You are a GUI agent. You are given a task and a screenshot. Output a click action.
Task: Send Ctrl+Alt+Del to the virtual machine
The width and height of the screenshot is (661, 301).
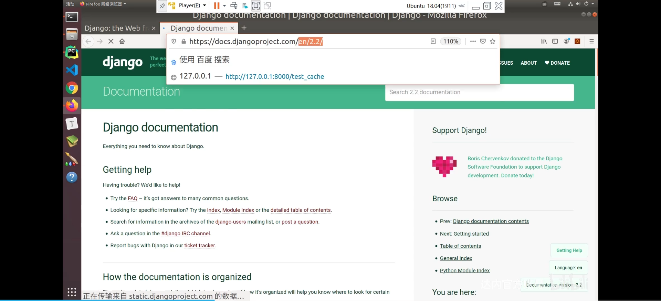pos(234,6)
